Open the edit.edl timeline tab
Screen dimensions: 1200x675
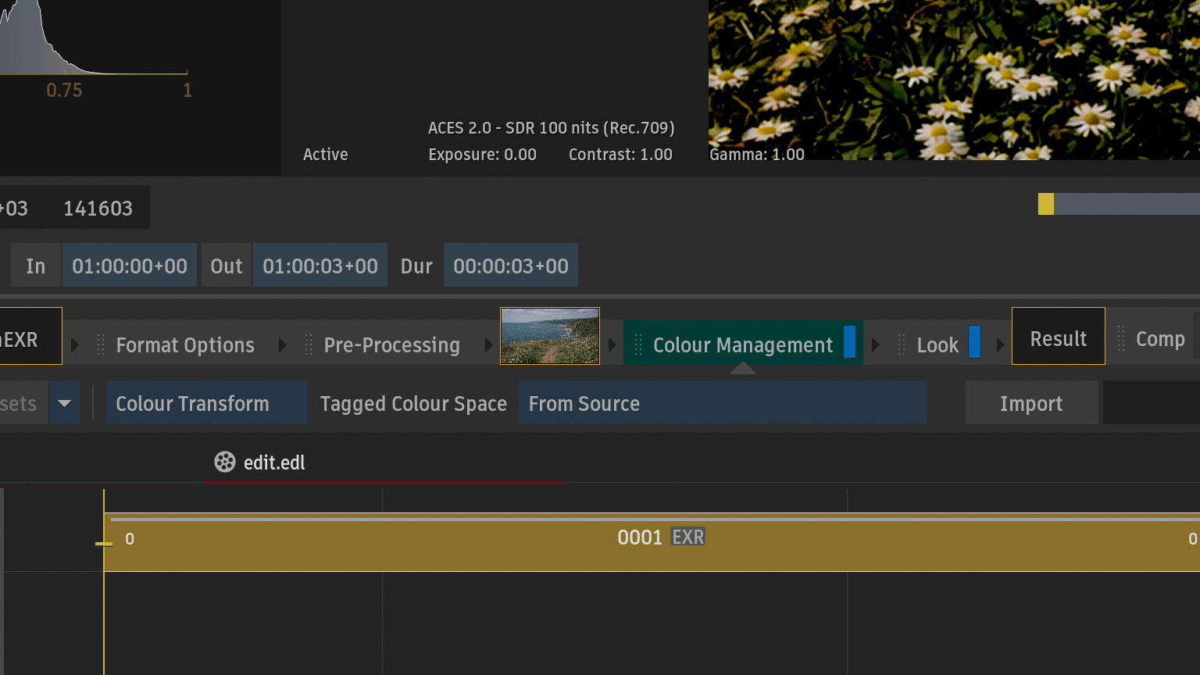[x=273, y=462]
